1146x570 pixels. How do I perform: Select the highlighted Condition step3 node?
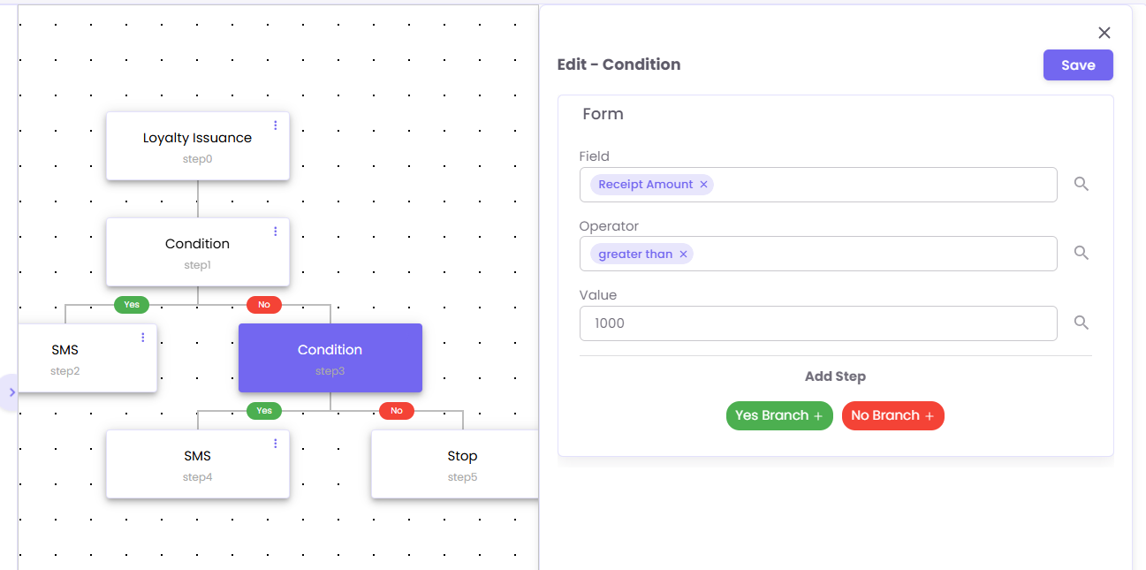click(x=330, y=358)
